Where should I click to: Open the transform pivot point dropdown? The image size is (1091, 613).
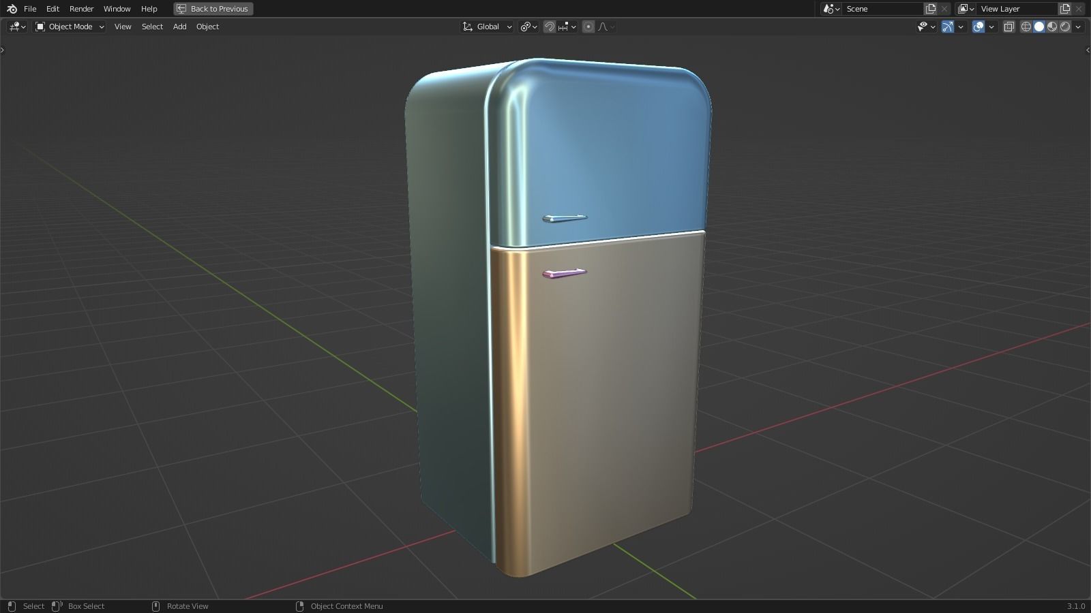pyautogui.click(x=528, y=27)
